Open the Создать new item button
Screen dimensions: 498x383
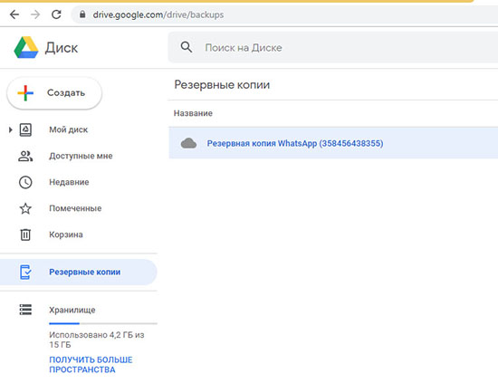(54, 93)
